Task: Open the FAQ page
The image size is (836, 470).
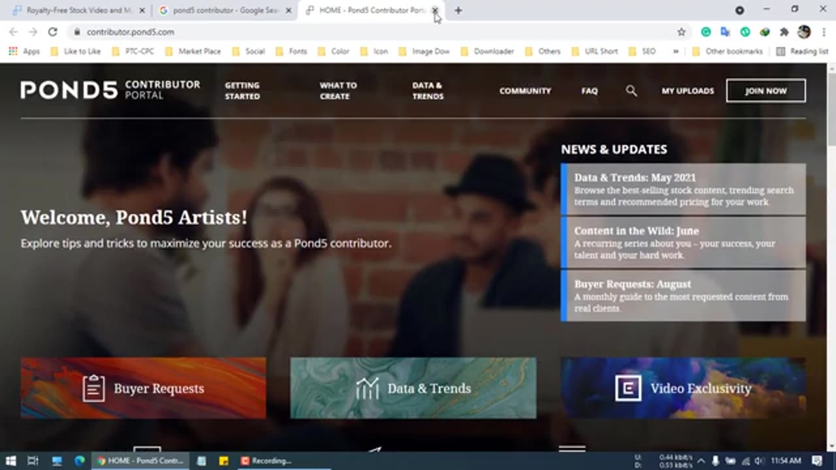Action: 590,91
